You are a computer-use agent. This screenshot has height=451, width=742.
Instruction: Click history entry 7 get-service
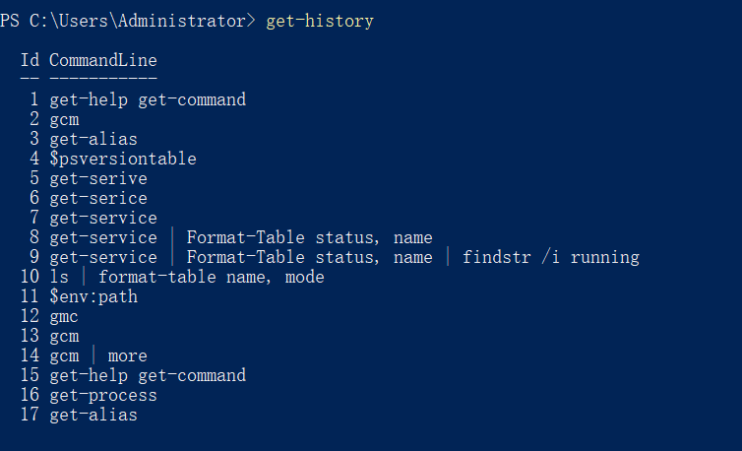pyautogui.click(x=103, y=218)
